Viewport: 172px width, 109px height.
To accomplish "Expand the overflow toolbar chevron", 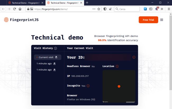I will [162, 9].
